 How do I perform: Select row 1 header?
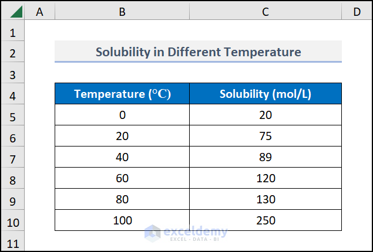click(13, 32)
